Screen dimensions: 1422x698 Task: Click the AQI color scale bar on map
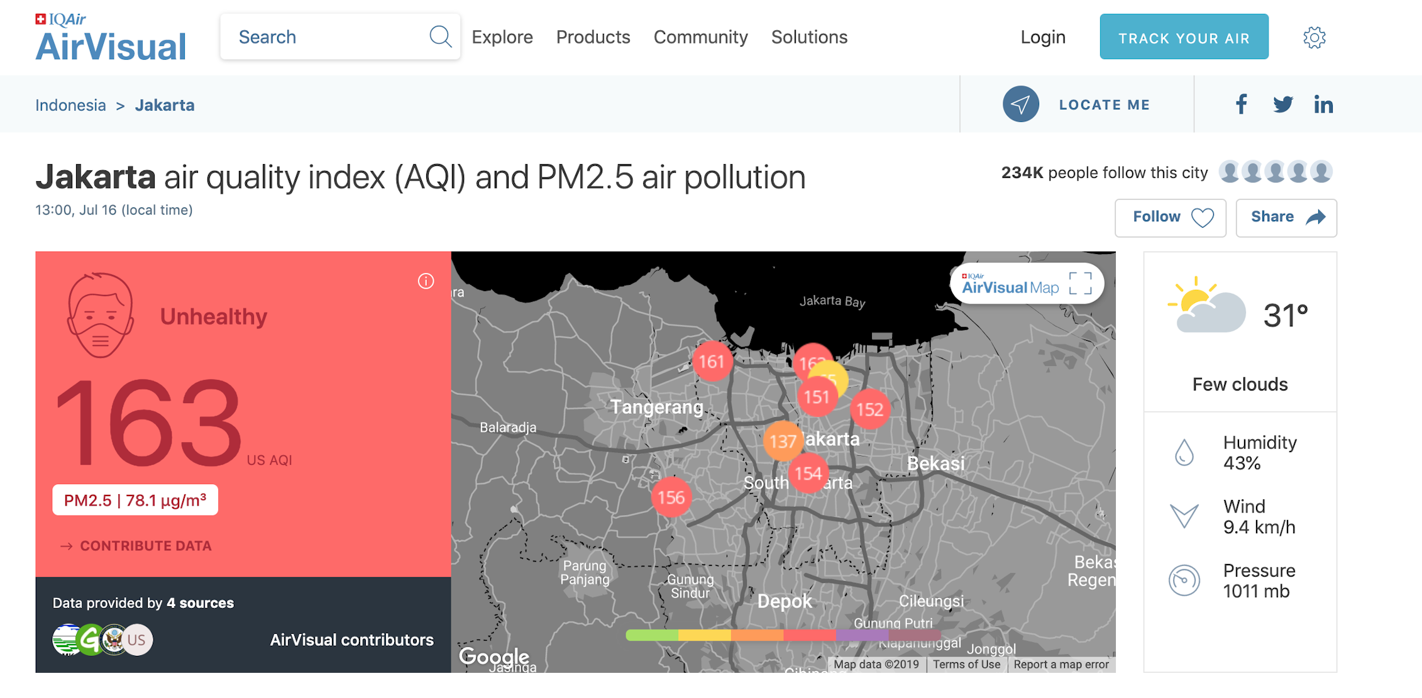pos(783,635)
